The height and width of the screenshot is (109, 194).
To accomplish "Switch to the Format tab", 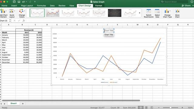I will tap(99, 6).
